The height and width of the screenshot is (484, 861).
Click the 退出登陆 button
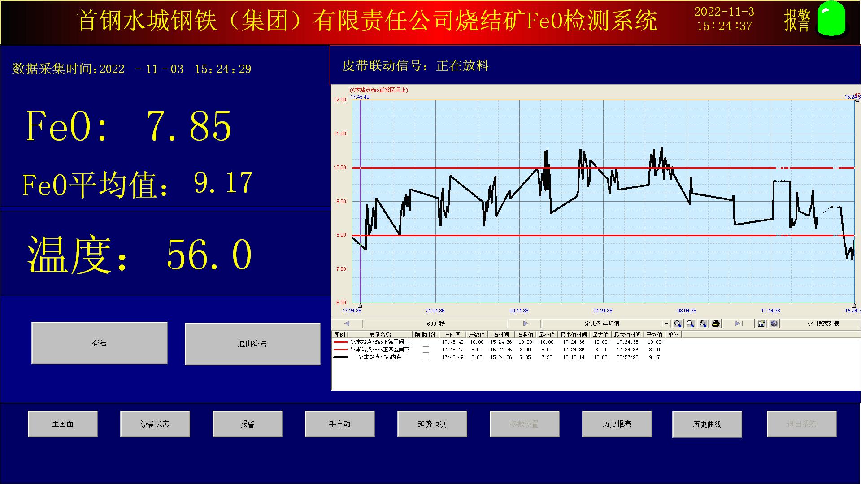pos(252,344)
